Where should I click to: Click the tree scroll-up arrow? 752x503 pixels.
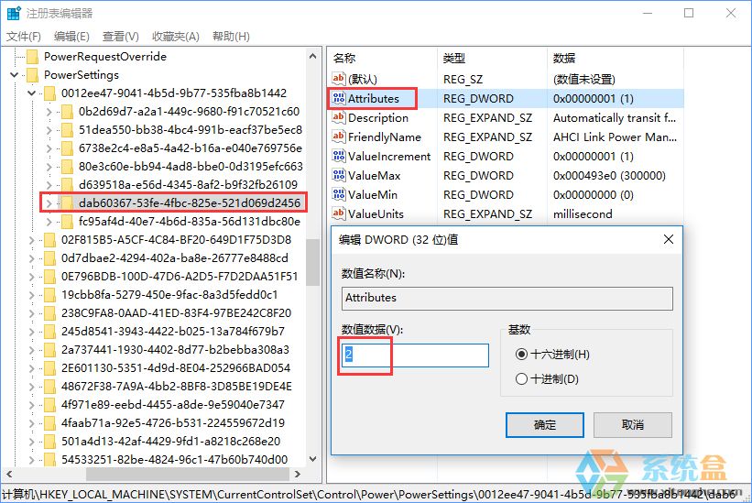pyautogui.click(x=312, y=56)
